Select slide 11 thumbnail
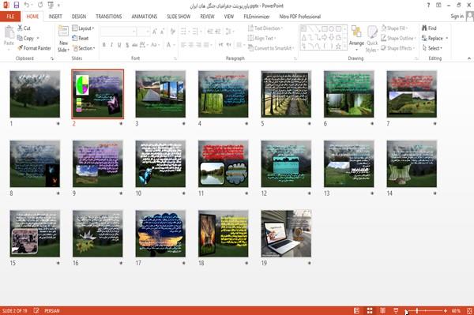Screen dimensions: 474x315 tap(223, 163)
